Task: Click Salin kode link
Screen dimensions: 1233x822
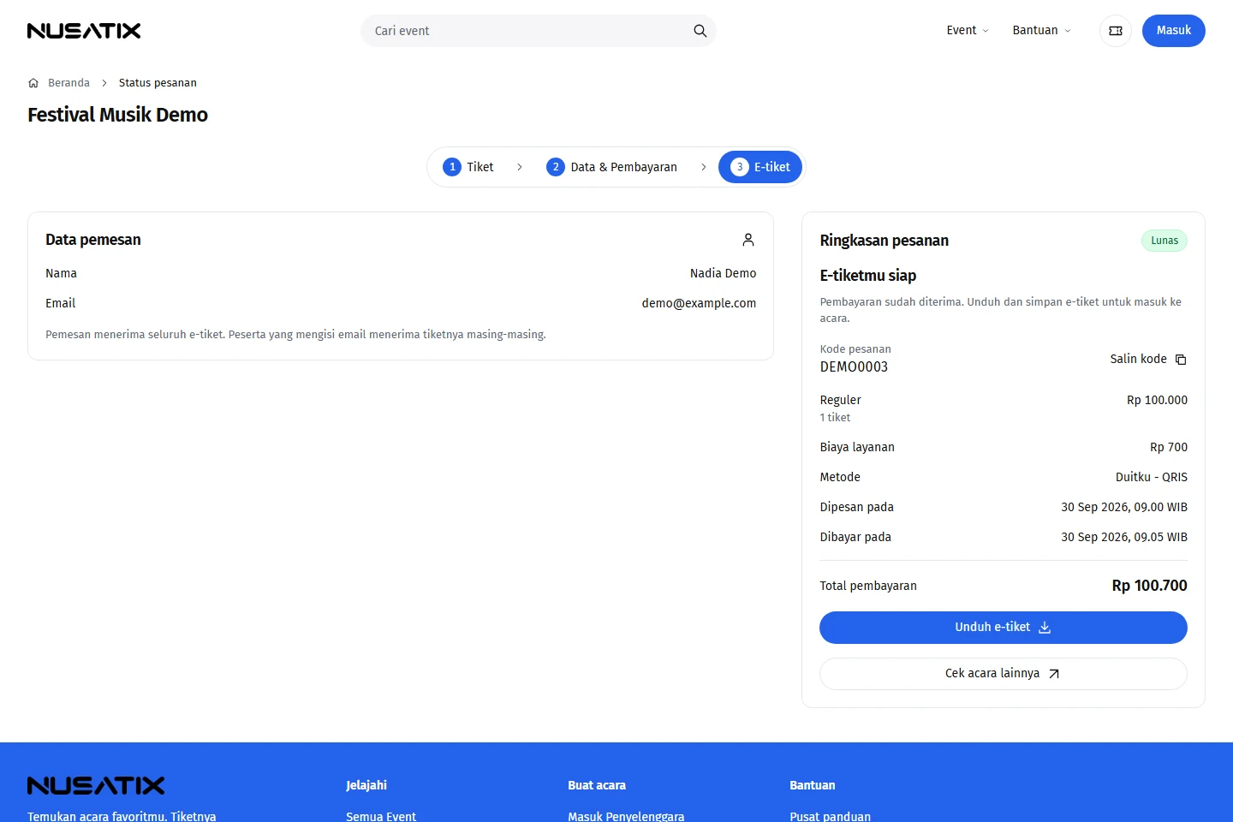Action: click(x=1148, y=360)
